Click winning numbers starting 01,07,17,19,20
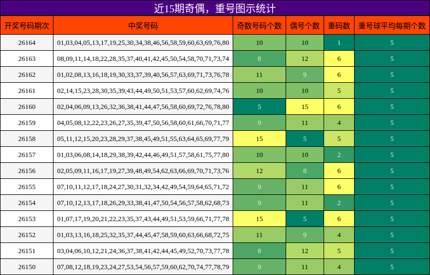The width and height of the screenshot is (430, 275). (143, 219)
